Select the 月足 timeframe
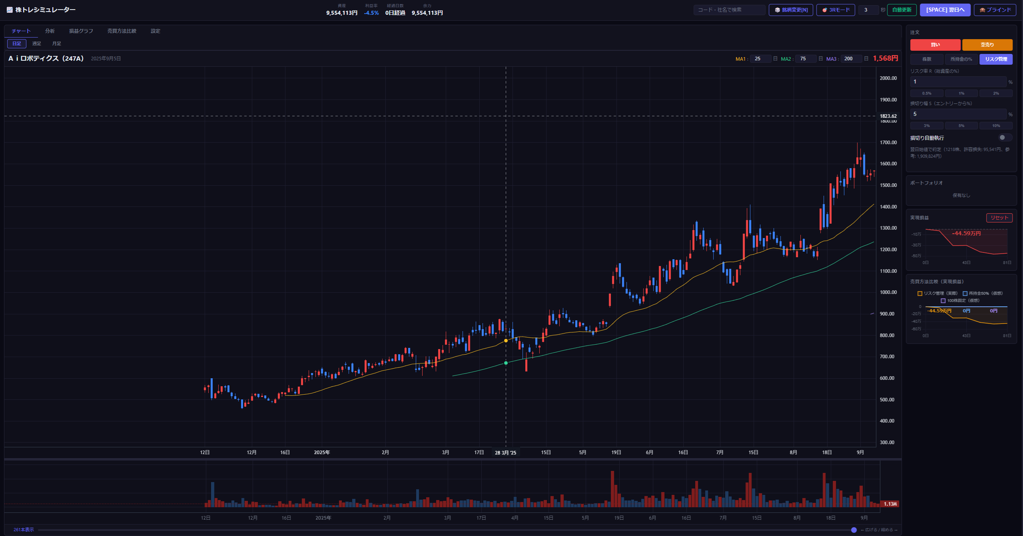Image resolution: width=1023 pixels, height=536 pixels. point(57,44)
